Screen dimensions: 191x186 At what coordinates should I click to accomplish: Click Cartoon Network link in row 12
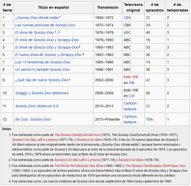[130, 119]
